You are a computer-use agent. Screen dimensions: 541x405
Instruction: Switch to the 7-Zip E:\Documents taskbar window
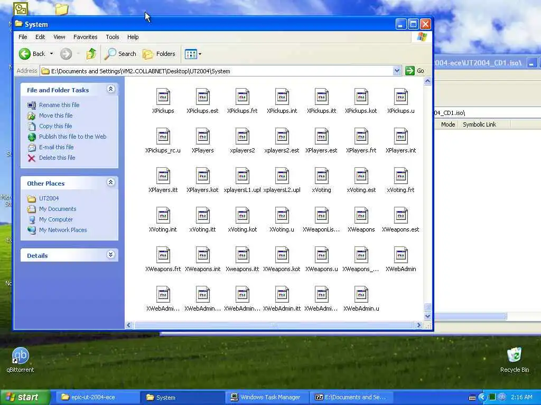coord(351,398)
